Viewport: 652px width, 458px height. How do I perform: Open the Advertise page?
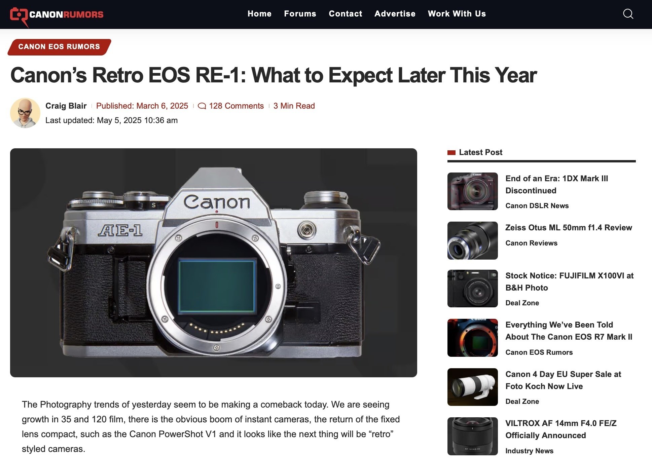(x=395, y=14)
